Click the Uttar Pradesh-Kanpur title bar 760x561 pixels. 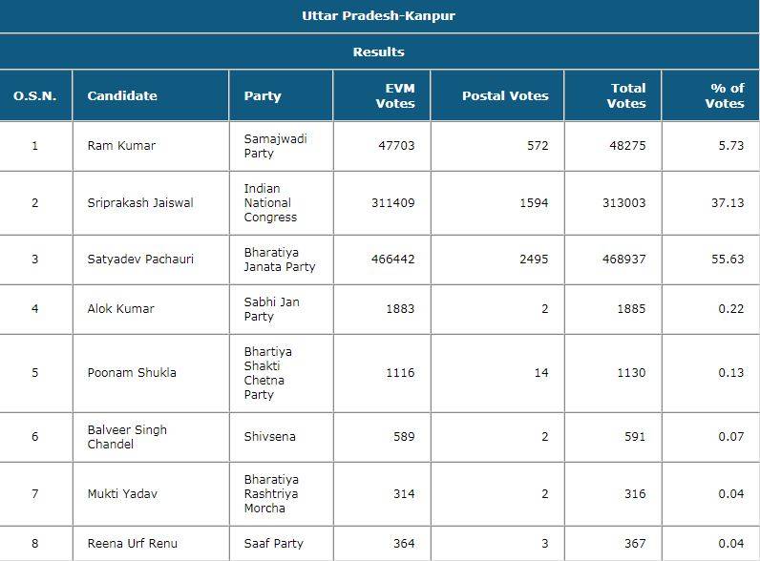click(x=379, y=16)
